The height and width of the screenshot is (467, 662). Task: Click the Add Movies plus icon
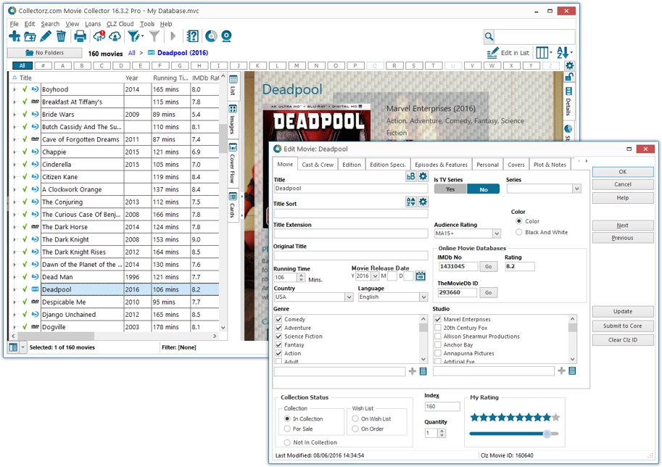[x=15, y=36]
